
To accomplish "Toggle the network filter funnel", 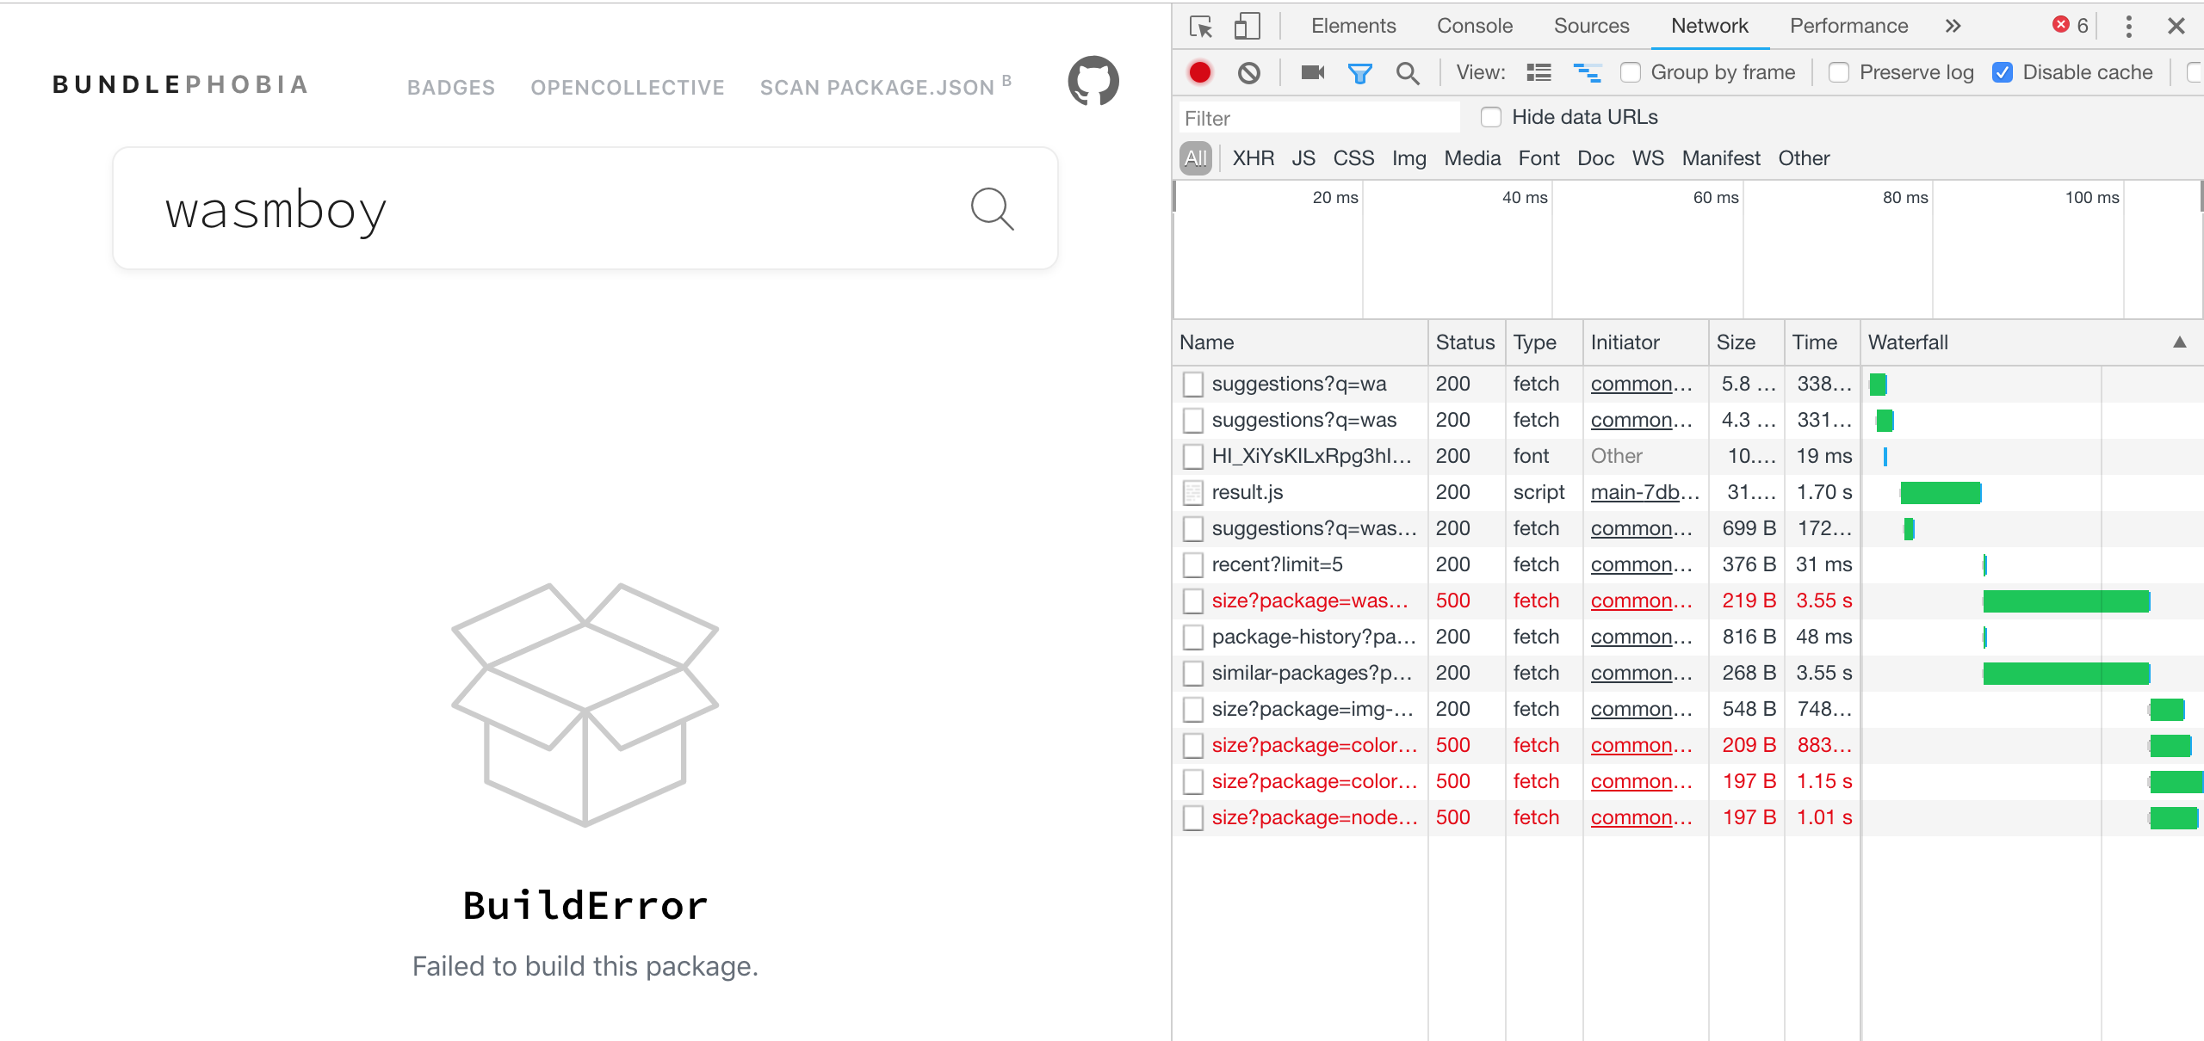I will (1359, 72).
